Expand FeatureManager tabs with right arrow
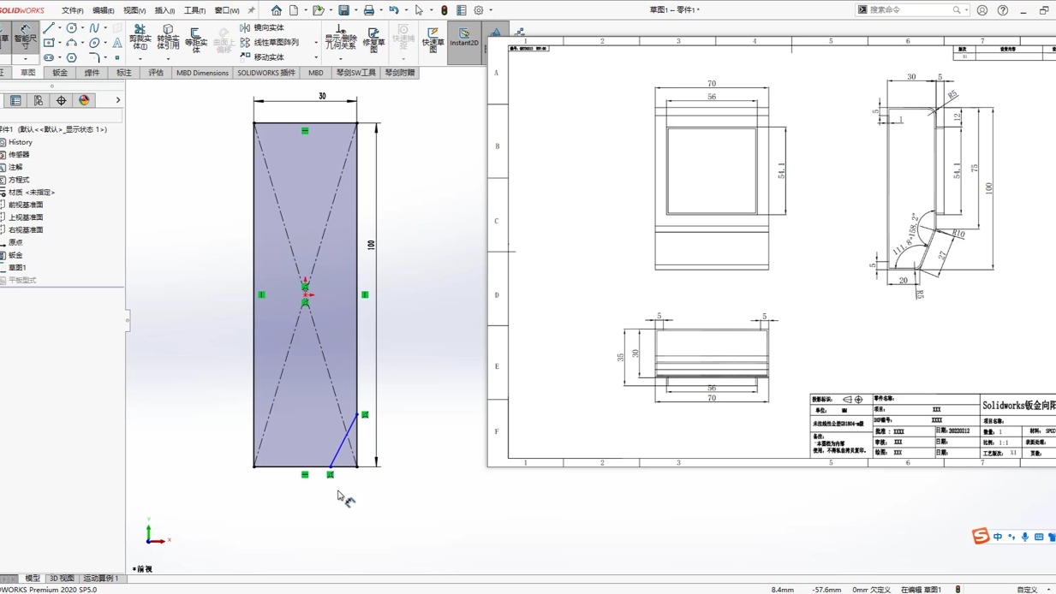Image resolution: width=1056 pixels, height=594 pixels. tap(118, 100)
